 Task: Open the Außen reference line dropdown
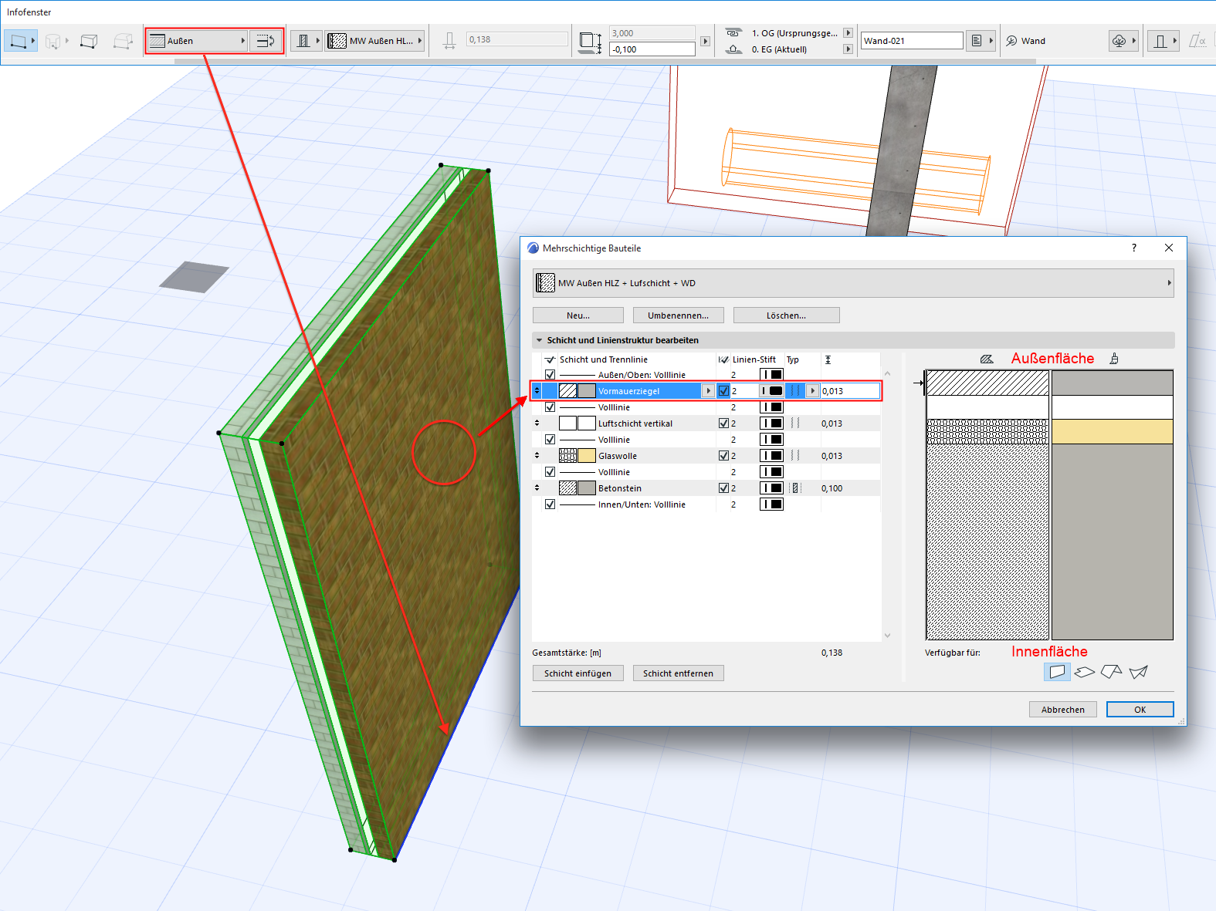point(198,41)
